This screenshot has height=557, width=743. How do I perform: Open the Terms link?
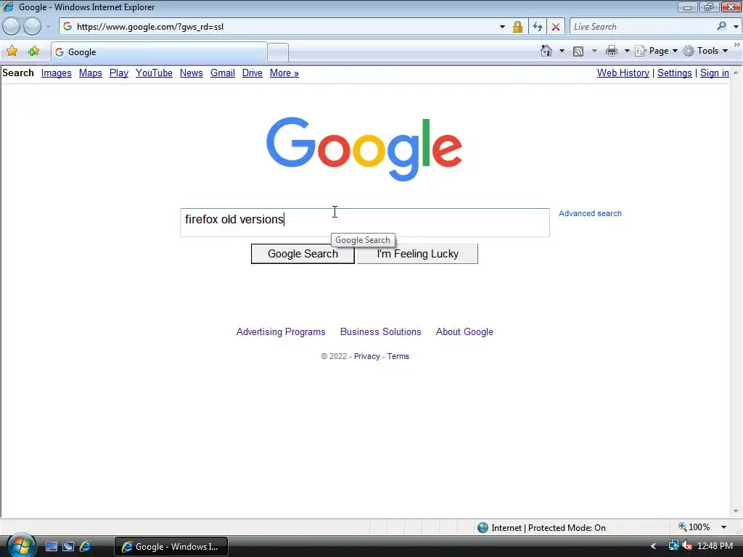pyautogui.click(x=398, y=356)
